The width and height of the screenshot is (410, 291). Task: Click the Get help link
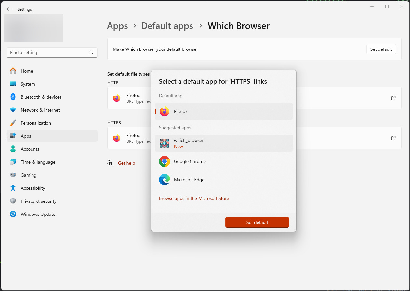pyautogui.click(x=126, y=163)
